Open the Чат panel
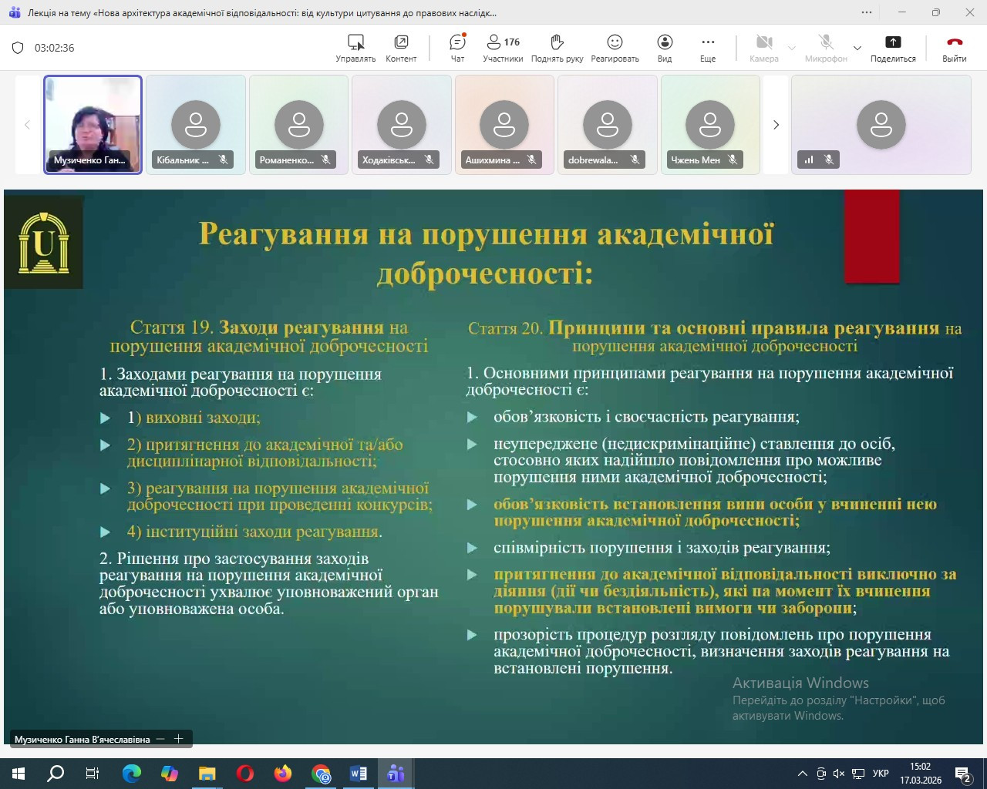 coord(457,47)
